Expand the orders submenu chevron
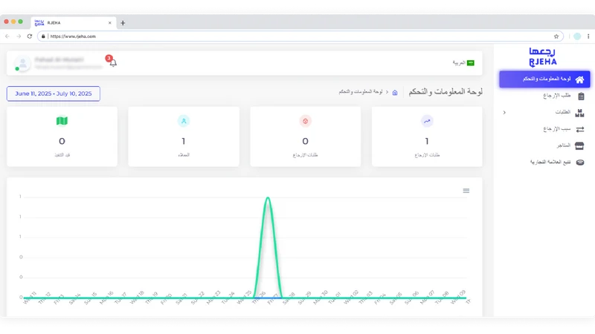The height and width of the screenshot is (334, 595). (504, 113)
